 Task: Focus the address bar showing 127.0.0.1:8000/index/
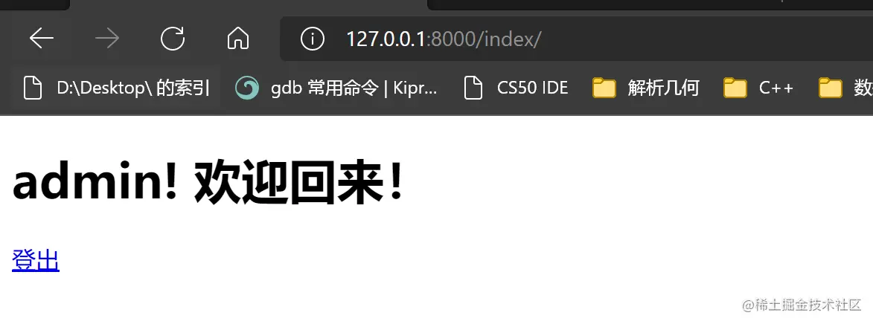[576, 39]
